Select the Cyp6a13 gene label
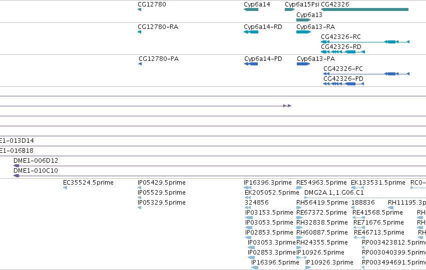Image resolution: width=426 pixels, height=270 pixels. [309, 15]
